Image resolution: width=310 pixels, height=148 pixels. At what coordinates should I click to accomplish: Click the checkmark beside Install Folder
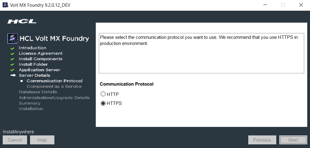(x=12, y=65)
